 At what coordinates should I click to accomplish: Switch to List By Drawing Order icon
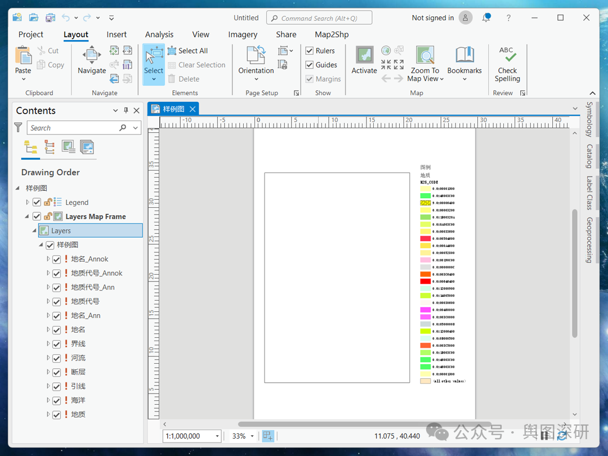coord(30,147)
